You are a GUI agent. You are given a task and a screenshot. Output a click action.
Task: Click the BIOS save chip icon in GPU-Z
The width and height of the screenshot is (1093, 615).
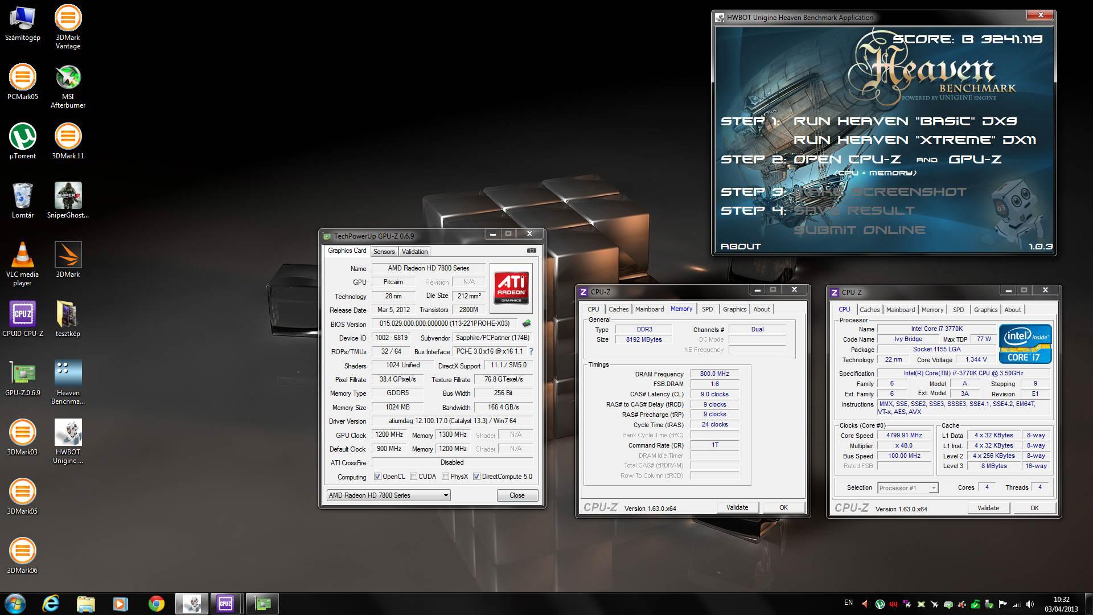coord(527,323)
